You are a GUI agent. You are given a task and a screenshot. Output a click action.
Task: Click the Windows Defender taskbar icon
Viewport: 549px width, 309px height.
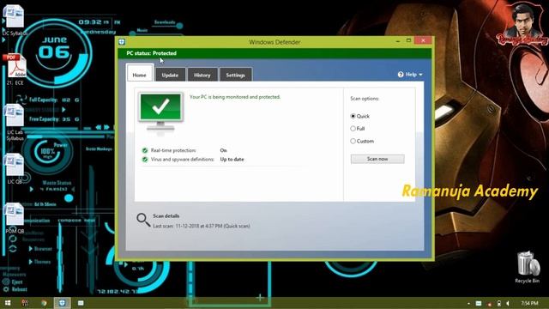[x=62, y=303]
